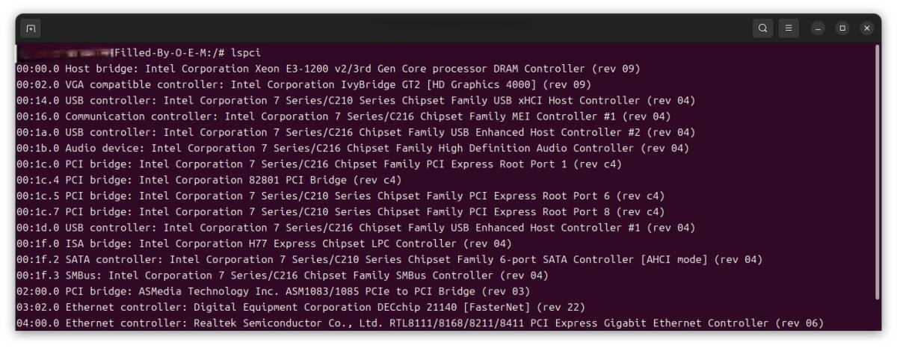Select the VGA compatible controller line
897x348 pixels.
pyautogui.click(x=299, y=84)
